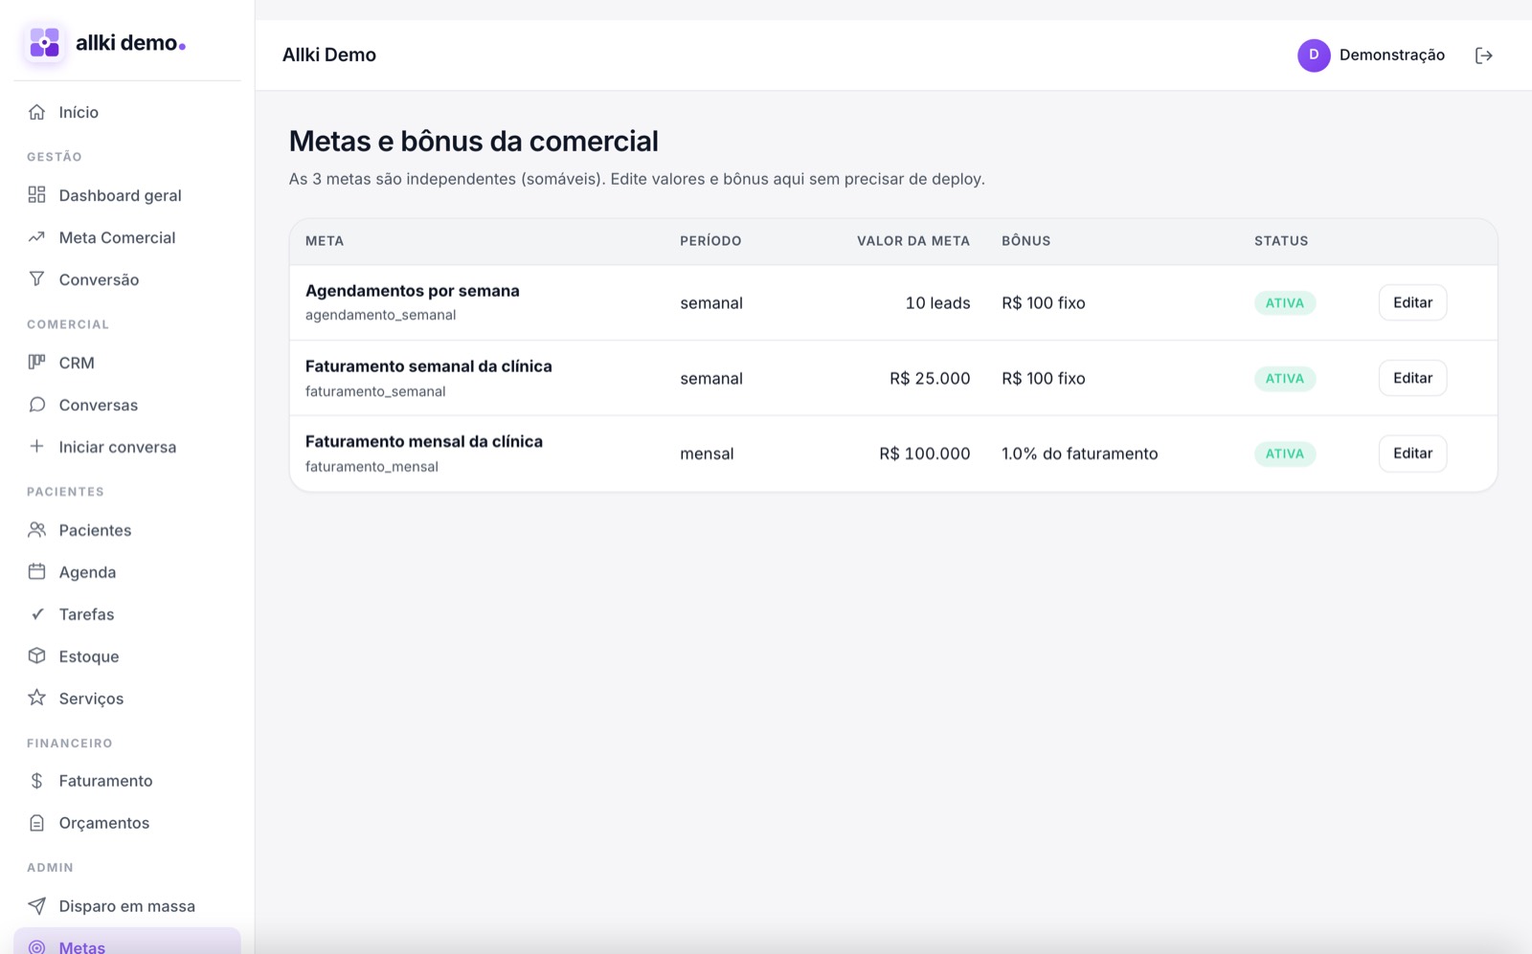
Task: Click the Meta Comercial trend icon
Action: click(x=36, y=237)
